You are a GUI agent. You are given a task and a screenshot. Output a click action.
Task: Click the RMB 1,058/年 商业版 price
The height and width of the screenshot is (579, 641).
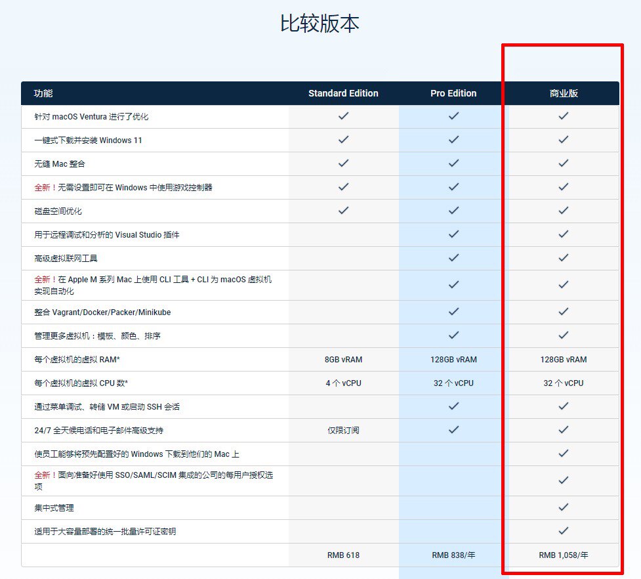(564, 555)
